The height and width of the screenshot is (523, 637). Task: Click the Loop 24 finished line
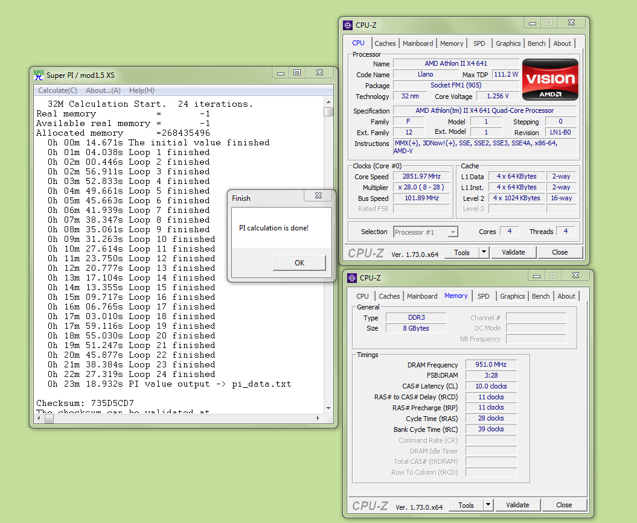(x=131, y=374)
